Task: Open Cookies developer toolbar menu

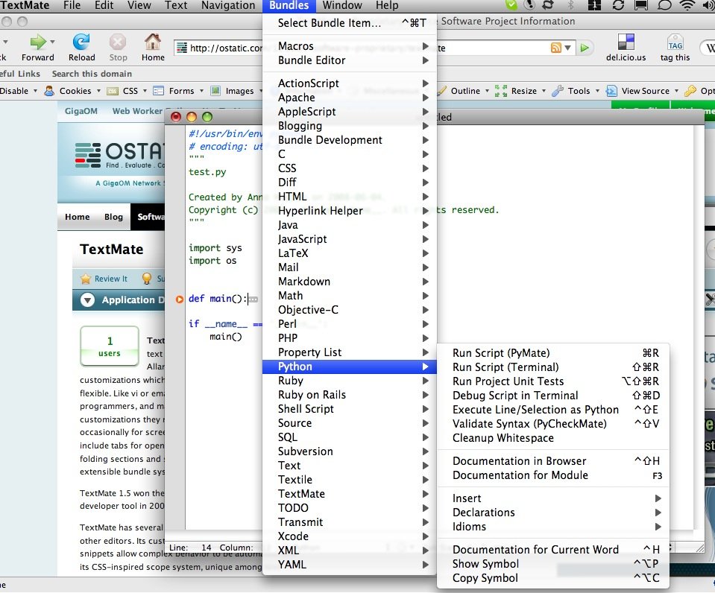Action: [x=72, y=91]
